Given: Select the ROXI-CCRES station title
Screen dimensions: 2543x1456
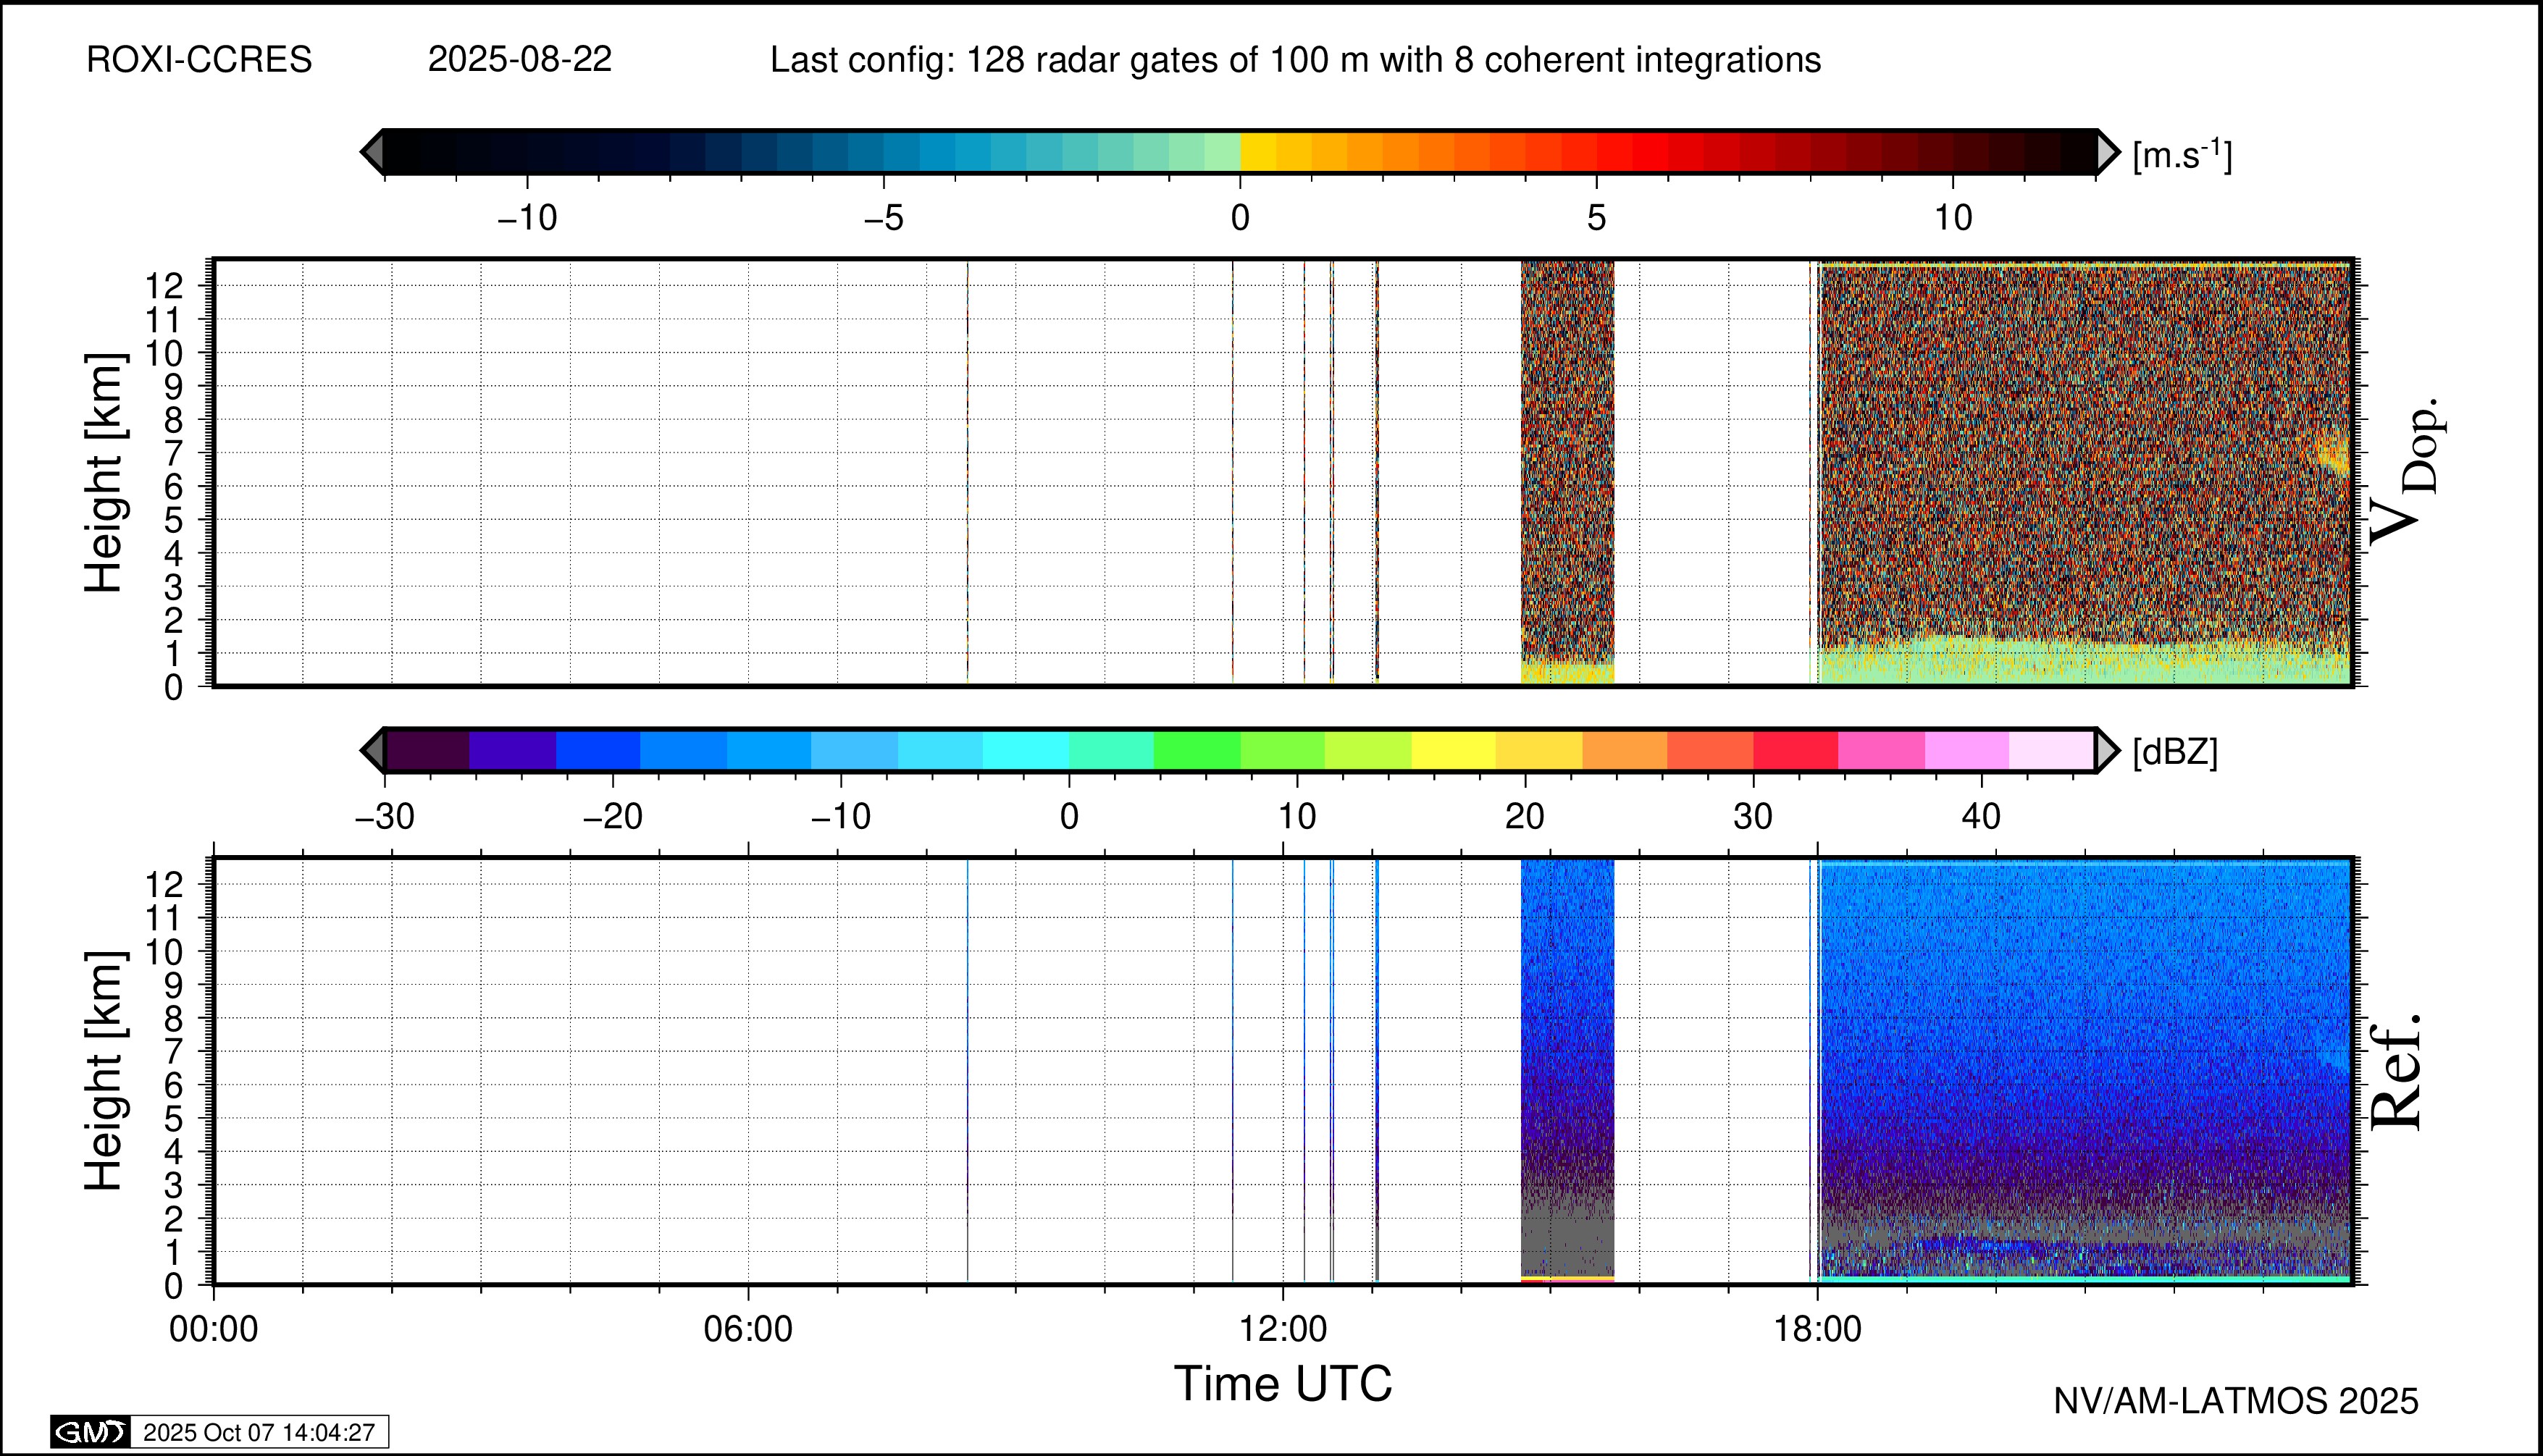Looking at the screenshot, I should pos(199,60).
